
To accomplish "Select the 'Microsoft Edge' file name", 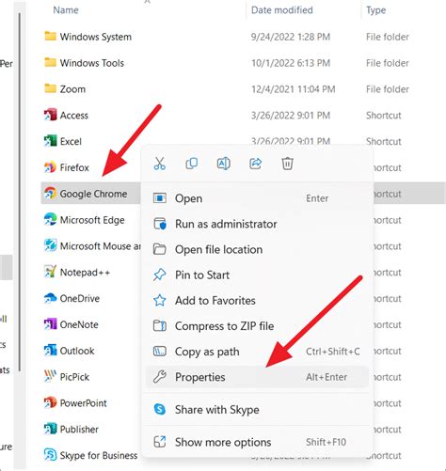I will (92, 220).
